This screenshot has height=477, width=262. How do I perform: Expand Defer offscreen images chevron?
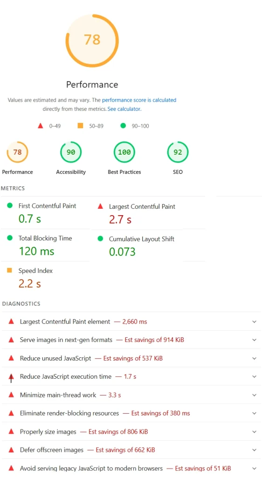tap(255, 450)
